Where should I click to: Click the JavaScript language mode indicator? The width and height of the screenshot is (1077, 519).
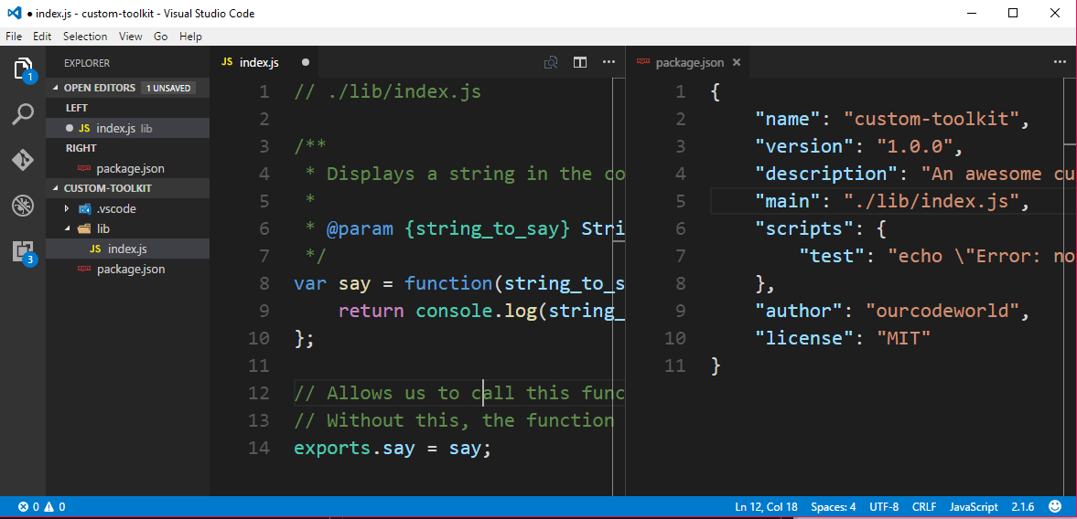(974, 506)
